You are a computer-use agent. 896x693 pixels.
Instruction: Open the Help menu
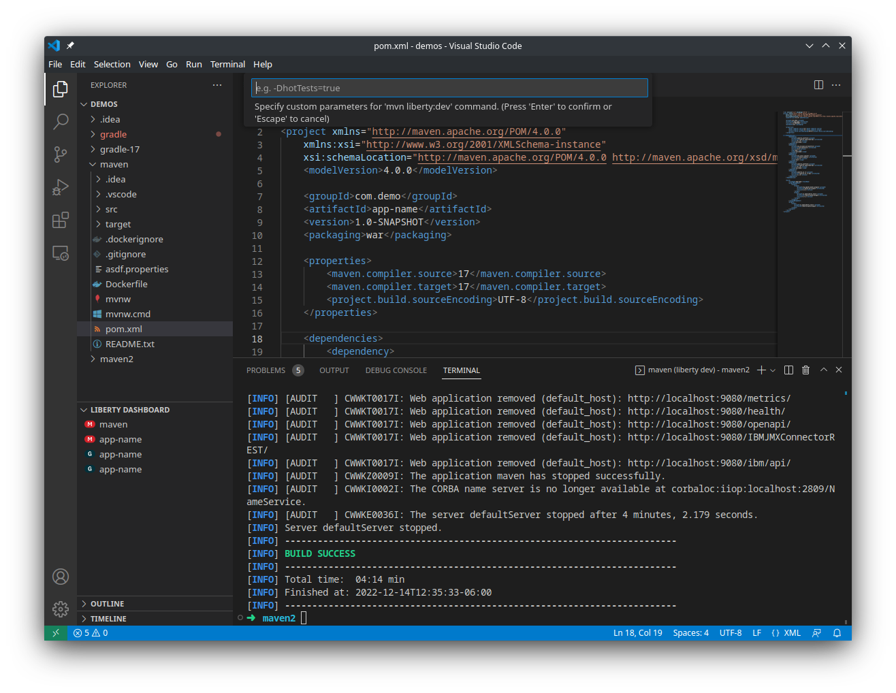(263, 64)
